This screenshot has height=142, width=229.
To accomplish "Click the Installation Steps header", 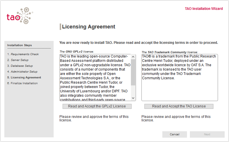I will [x=19, y=45].
